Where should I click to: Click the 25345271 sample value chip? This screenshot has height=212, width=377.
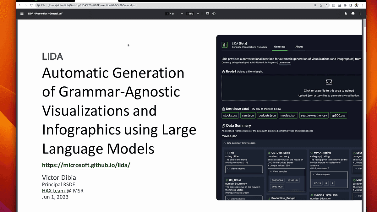292,181
